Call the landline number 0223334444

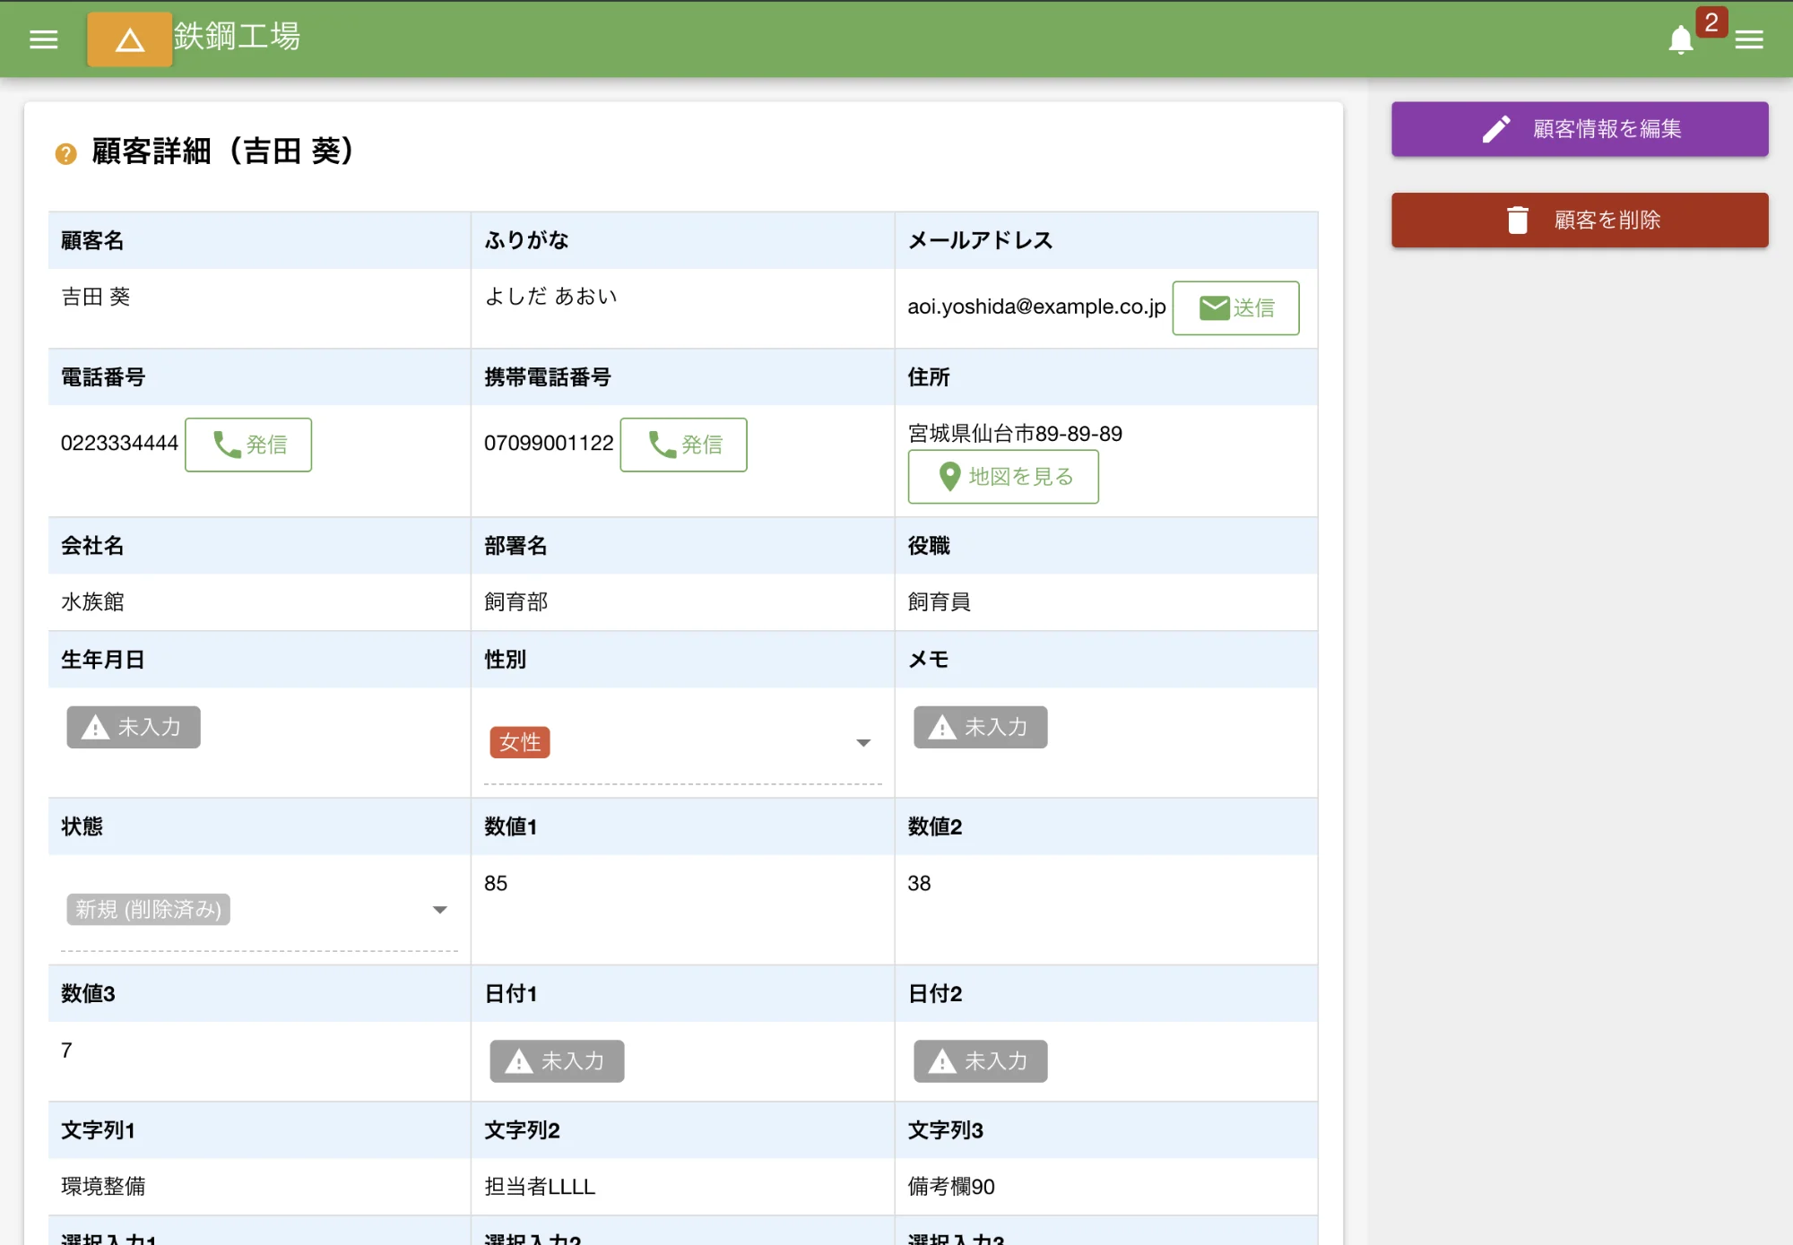(x=248, y=445)
